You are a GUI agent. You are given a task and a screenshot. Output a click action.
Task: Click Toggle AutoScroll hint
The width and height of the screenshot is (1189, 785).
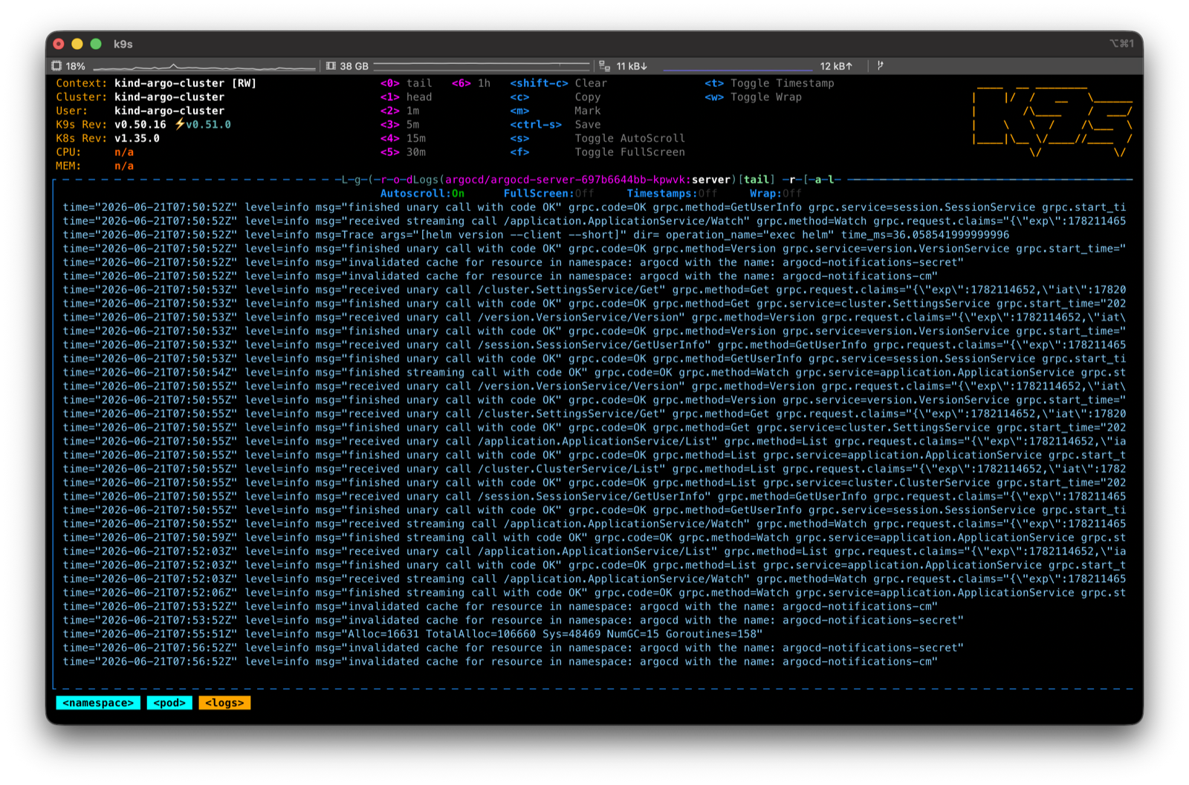[597, 138]
